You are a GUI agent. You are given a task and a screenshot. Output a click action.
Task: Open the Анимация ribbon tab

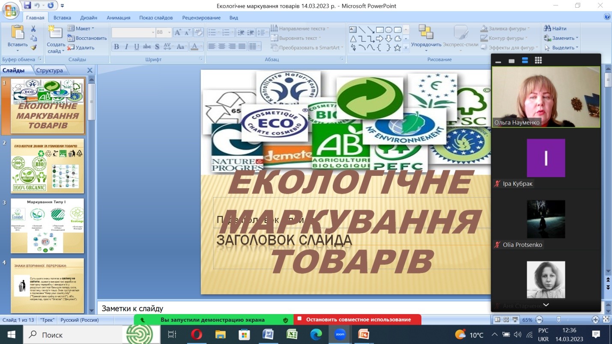pos(118,18)
